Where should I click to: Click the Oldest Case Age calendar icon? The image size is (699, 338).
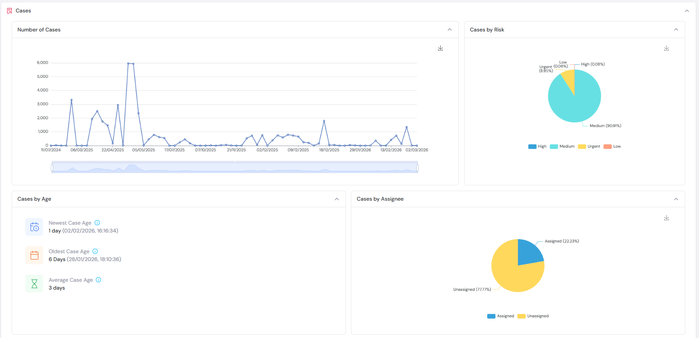34,255
